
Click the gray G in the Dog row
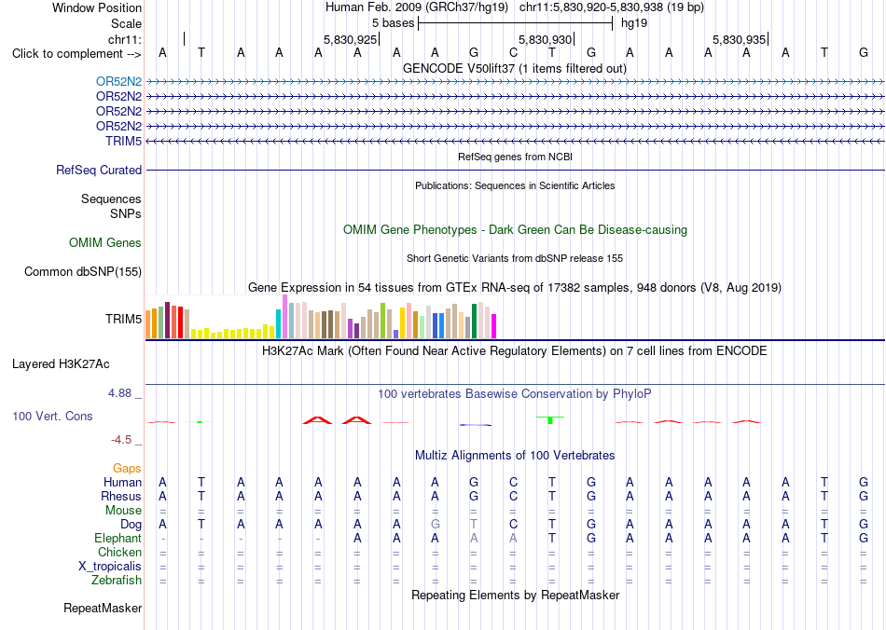click(435, 525)
